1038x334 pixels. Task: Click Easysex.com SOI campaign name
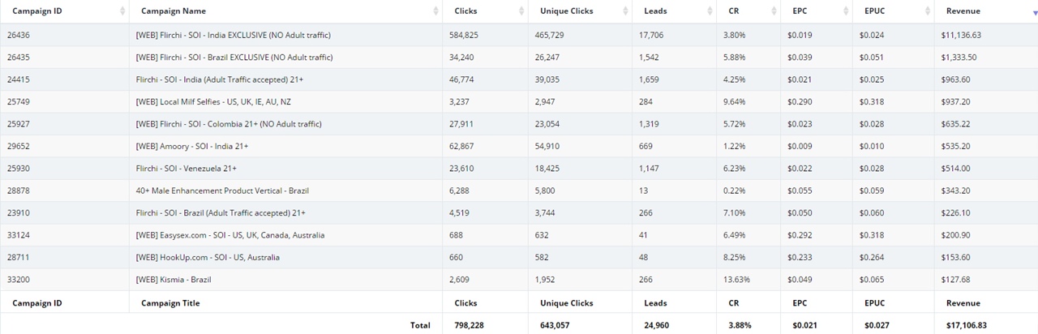click(x=230, y=235)
